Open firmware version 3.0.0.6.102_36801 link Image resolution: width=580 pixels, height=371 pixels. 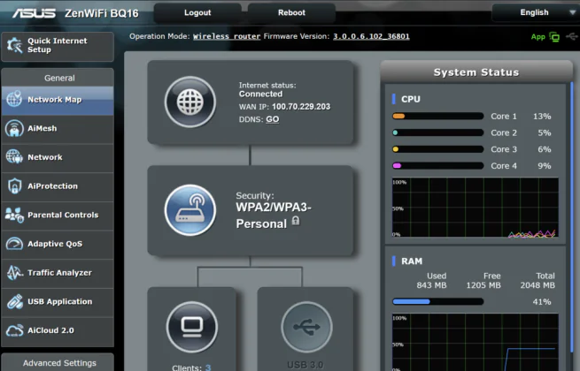pos(371,36)
